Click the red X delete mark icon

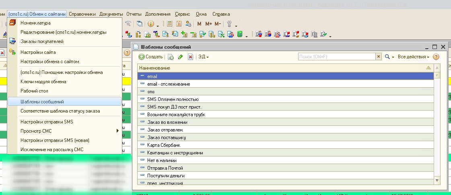point(190,57)
